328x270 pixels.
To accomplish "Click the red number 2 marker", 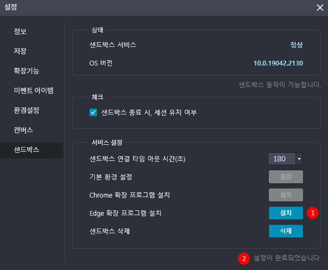I will (x=244, y=259).
